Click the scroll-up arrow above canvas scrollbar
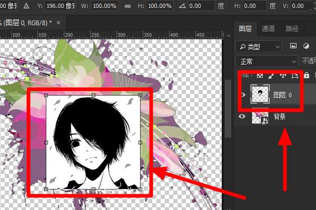Screen dimensions: 316x210 229,36
